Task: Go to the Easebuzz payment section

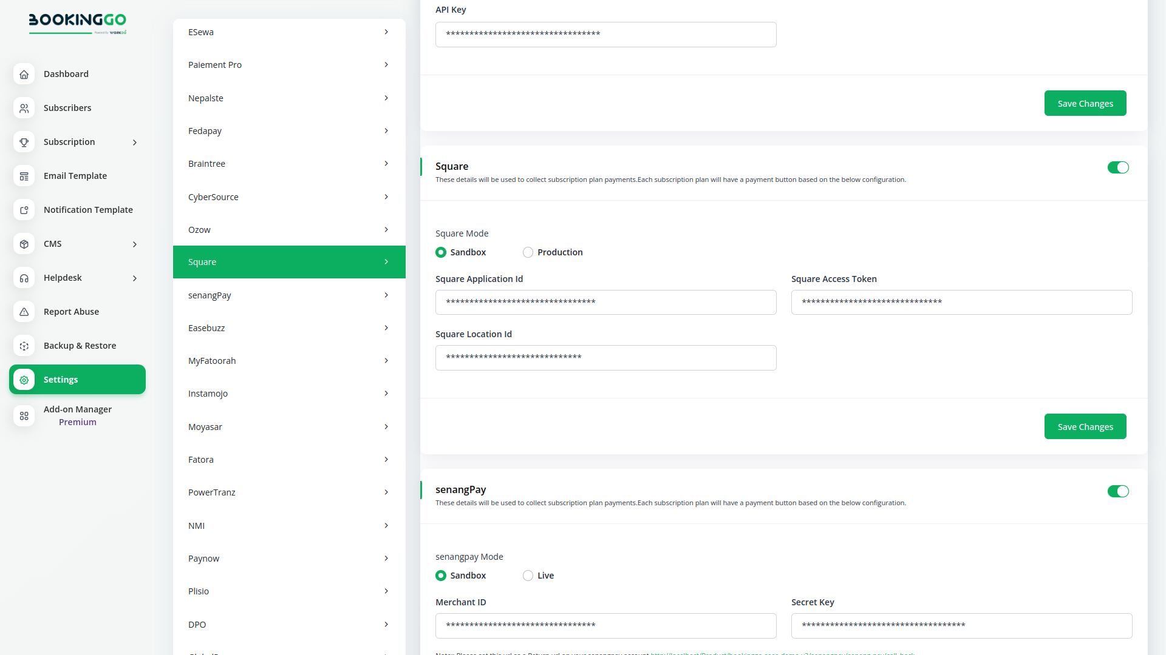Action: point(289,328)
